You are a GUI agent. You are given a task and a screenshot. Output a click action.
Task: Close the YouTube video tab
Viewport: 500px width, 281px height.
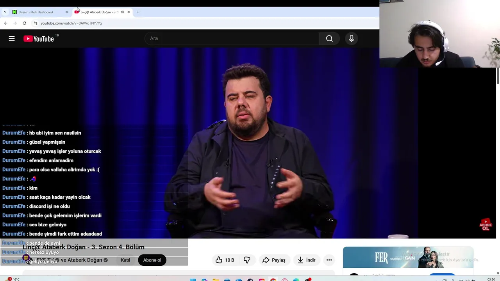click(x=129, y=12)
